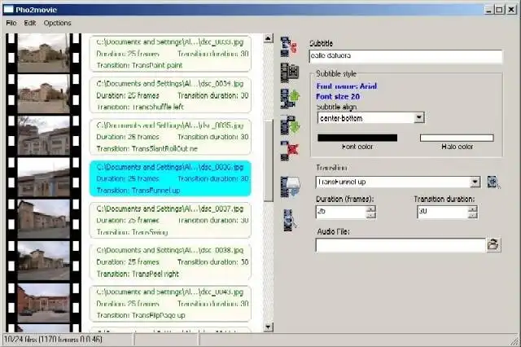Select the entry with TransSlantRollOut ne transition
The height and width of the screenshot is (347, 521).
tap(170, 137)
